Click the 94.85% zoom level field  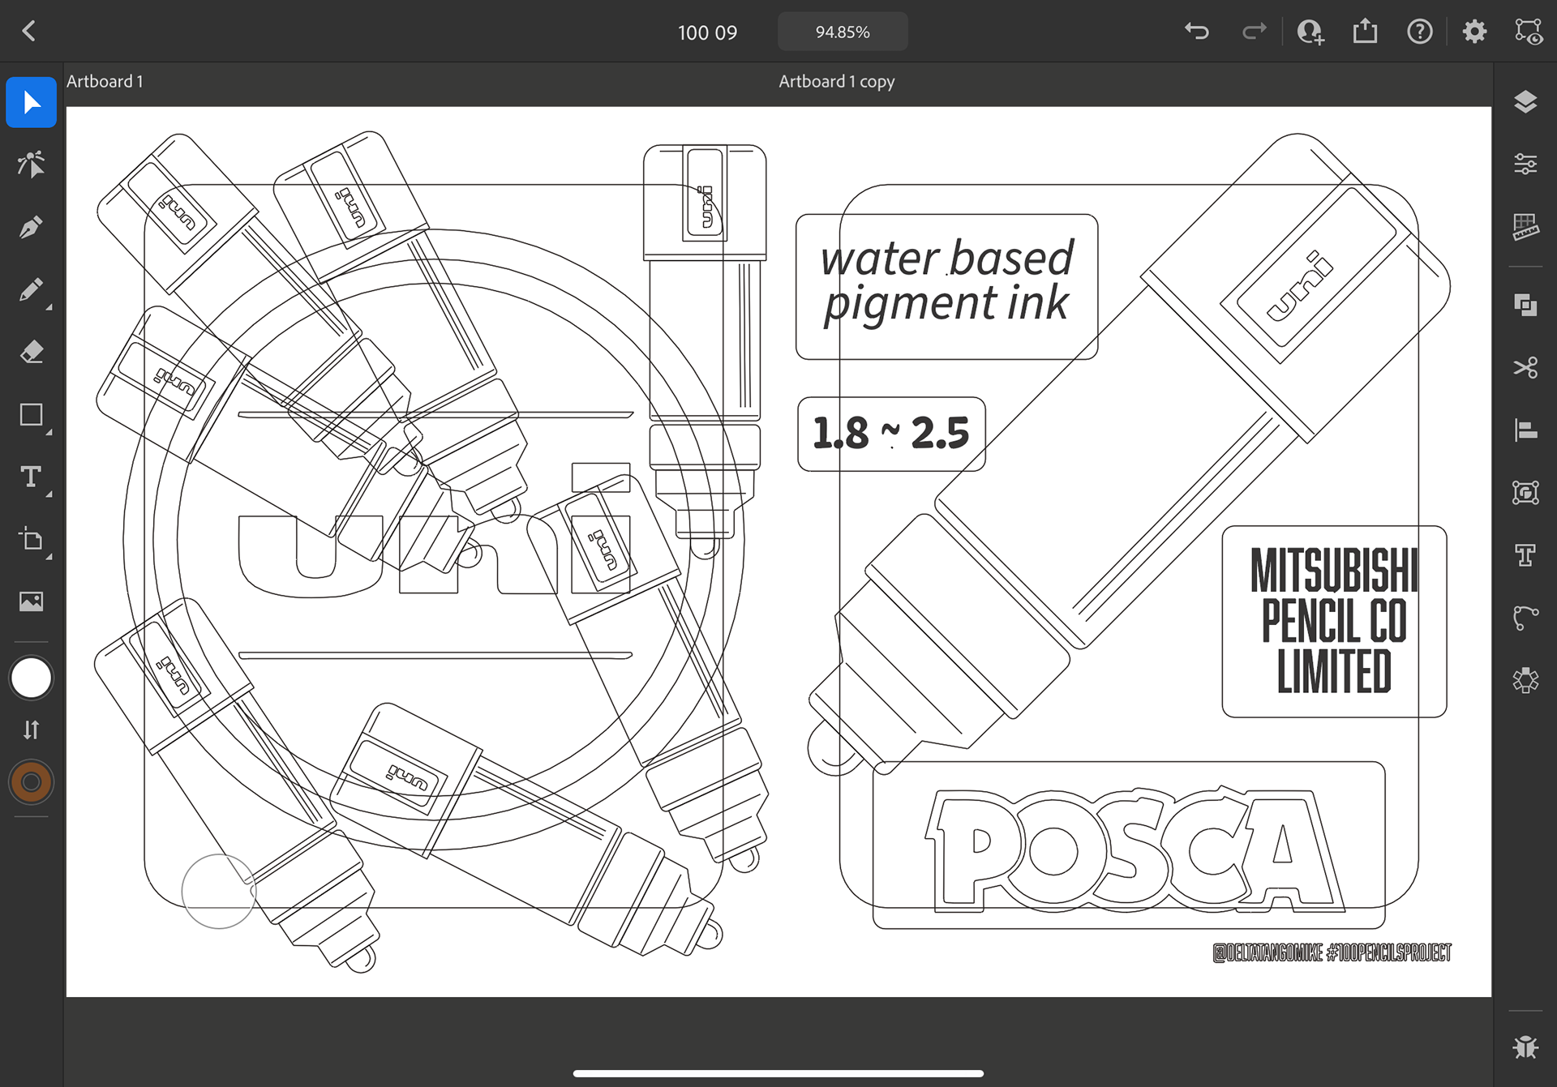(843, 32)
